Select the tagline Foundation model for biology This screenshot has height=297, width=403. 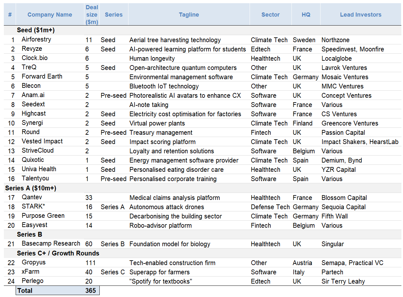click(170, 244)
